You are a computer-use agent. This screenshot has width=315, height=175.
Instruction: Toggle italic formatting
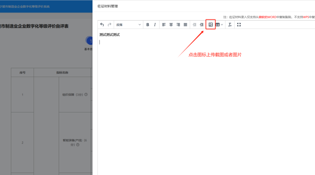[x=155, y=24]
